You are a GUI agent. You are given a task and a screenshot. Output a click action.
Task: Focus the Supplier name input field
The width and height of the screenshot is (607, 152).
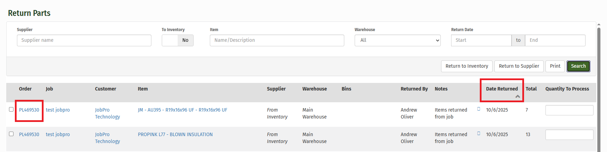[84, 40]
